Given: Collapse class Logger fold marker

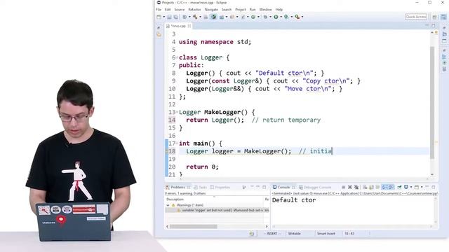Looking at the screenshot, I should point(177,57).
